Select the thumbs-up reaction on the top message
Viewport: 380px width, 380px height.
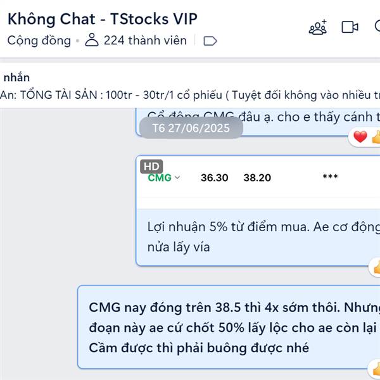click(x=376, y=137)
